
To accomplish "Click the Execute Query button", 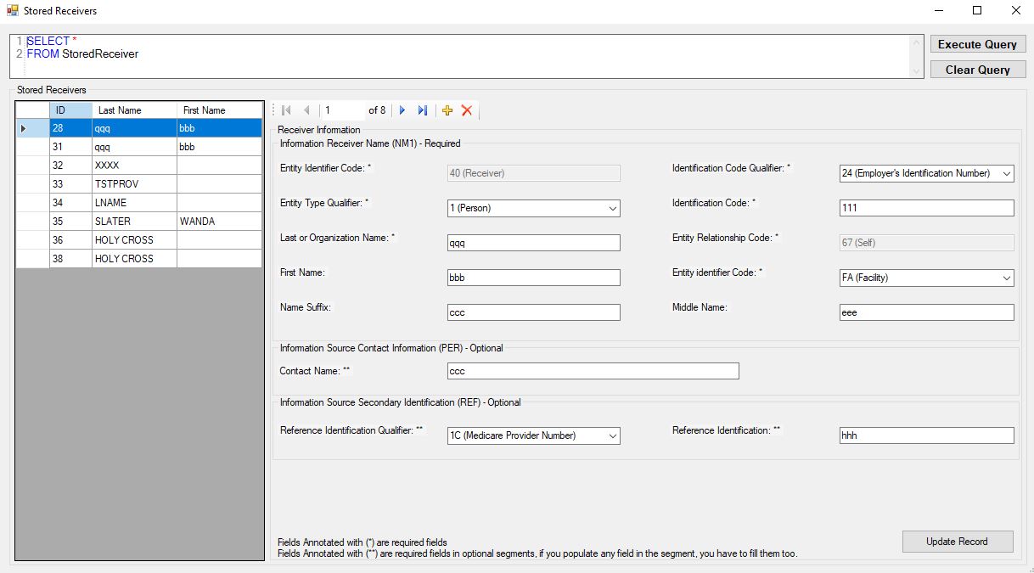I will (978, 44).
